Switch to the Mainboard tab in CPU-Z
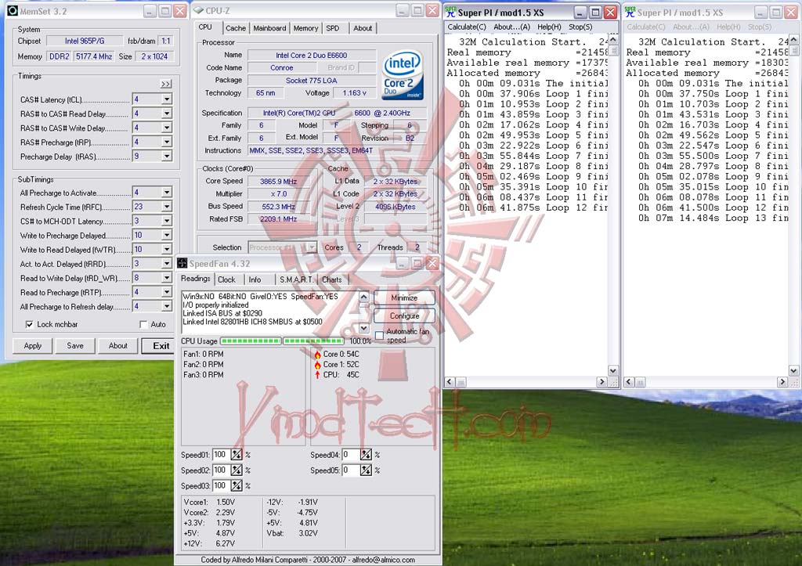This screenshot has height=566, width=802. tap(269, 28)
